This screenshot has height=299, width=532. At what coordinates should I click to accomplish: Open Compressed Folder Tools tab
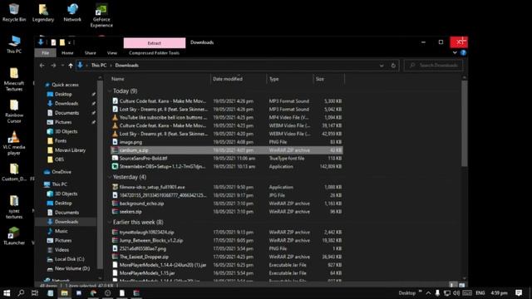pyautogui.click(x=154, y=53)
